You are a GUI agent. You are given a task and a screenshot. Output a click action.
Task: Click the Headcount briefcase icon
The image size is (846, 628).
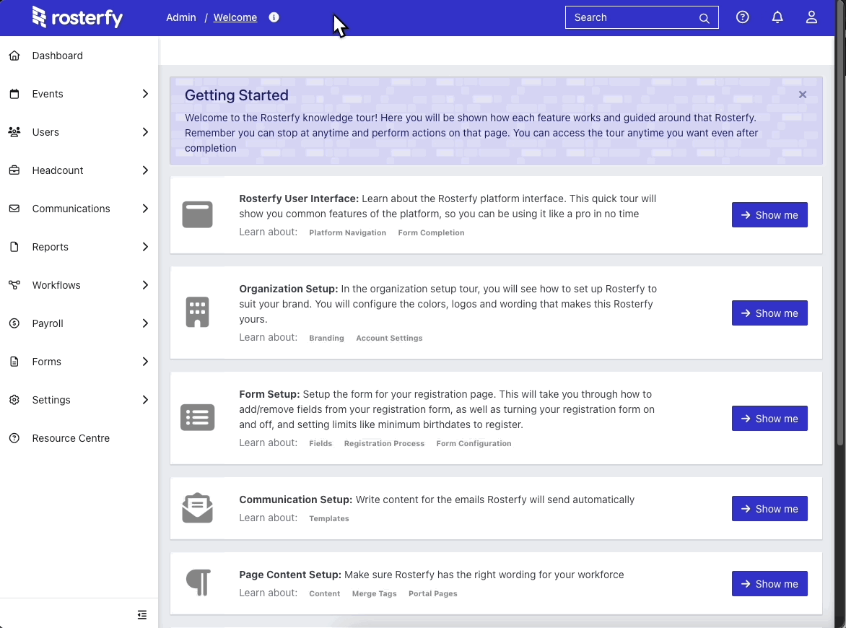click(x=14, y=170)
